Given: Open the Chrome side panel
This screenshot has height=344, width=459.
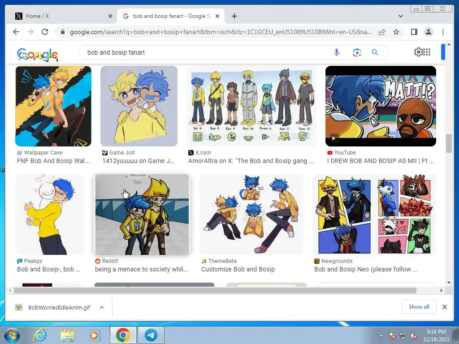Looking at the screenshot, I should [x=414, y=32].
